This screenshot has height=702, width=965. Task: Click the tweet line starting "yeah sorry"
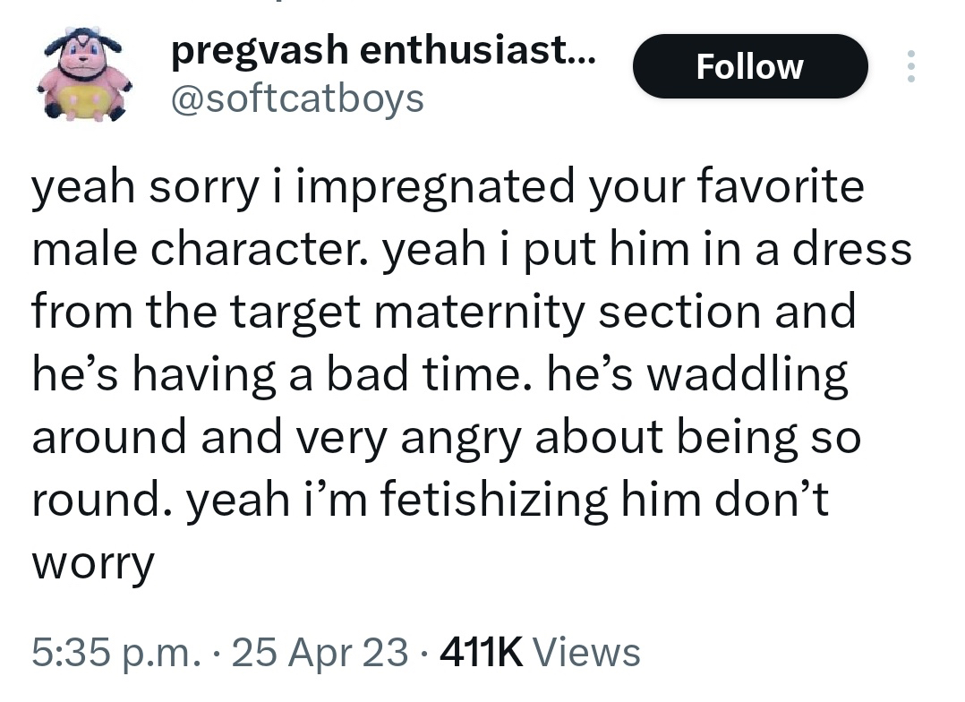click(x=448, y=188)
